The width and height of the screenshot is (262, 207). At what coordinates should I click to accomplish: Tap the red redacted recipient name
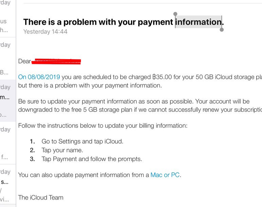[56, 62]
